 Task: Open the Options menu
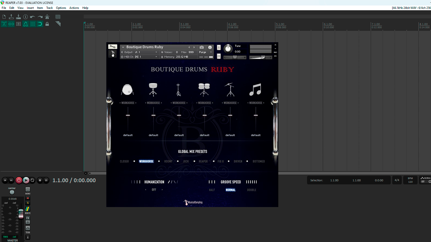coord(61,8)
